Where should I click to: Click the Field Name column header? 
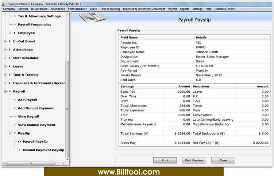click(129, 37)
